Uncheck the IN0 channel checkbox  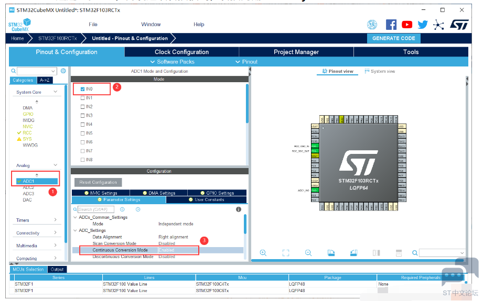point(82,89)
